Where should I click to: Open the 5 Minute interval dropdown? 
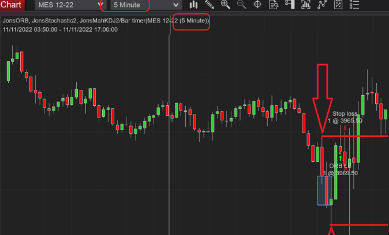(146, 5)
